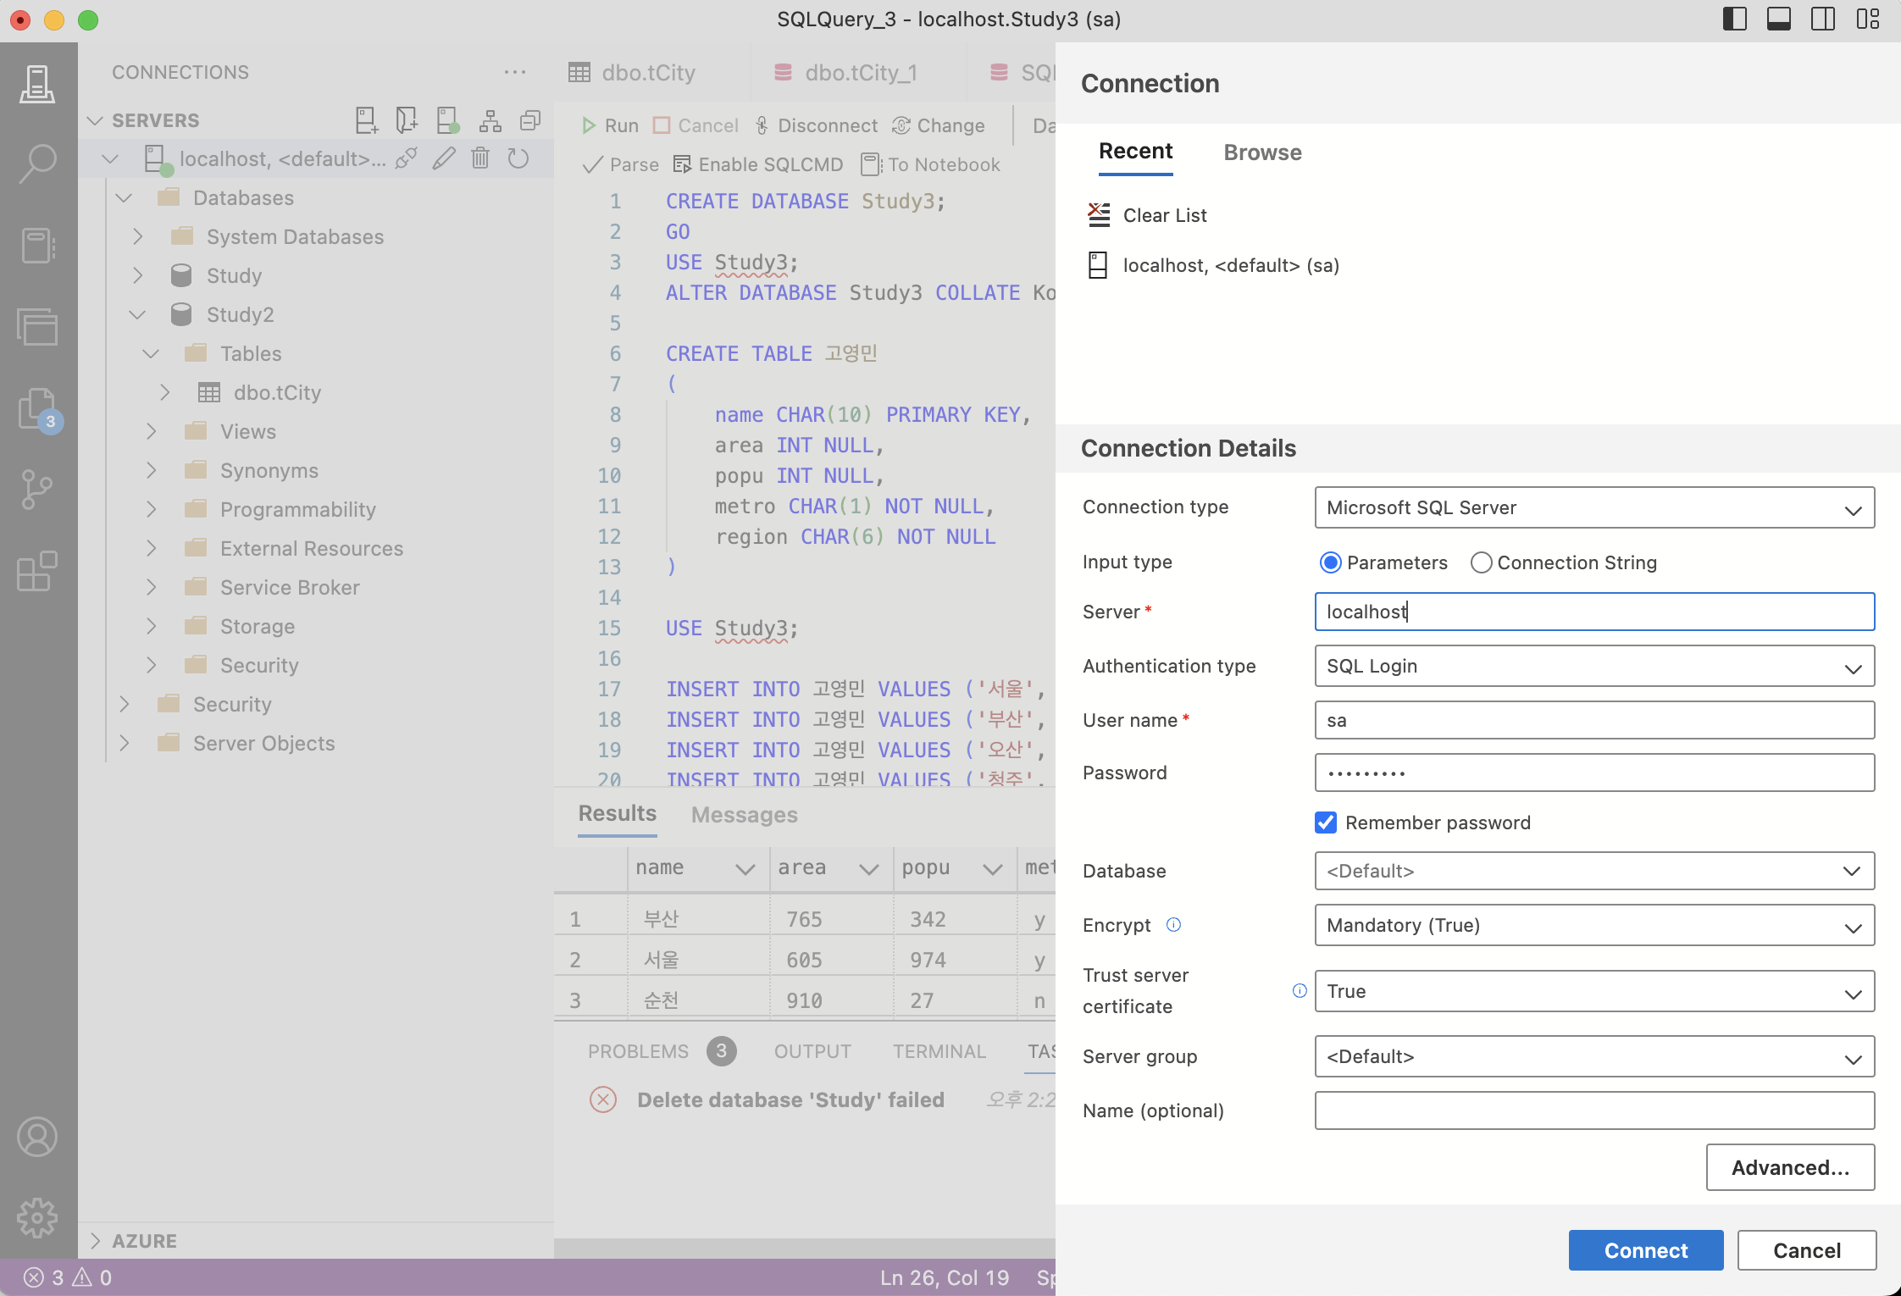Click the Name (optional) input field
This screenshot has height=1296, width=1901.
pos(1593,1110)
